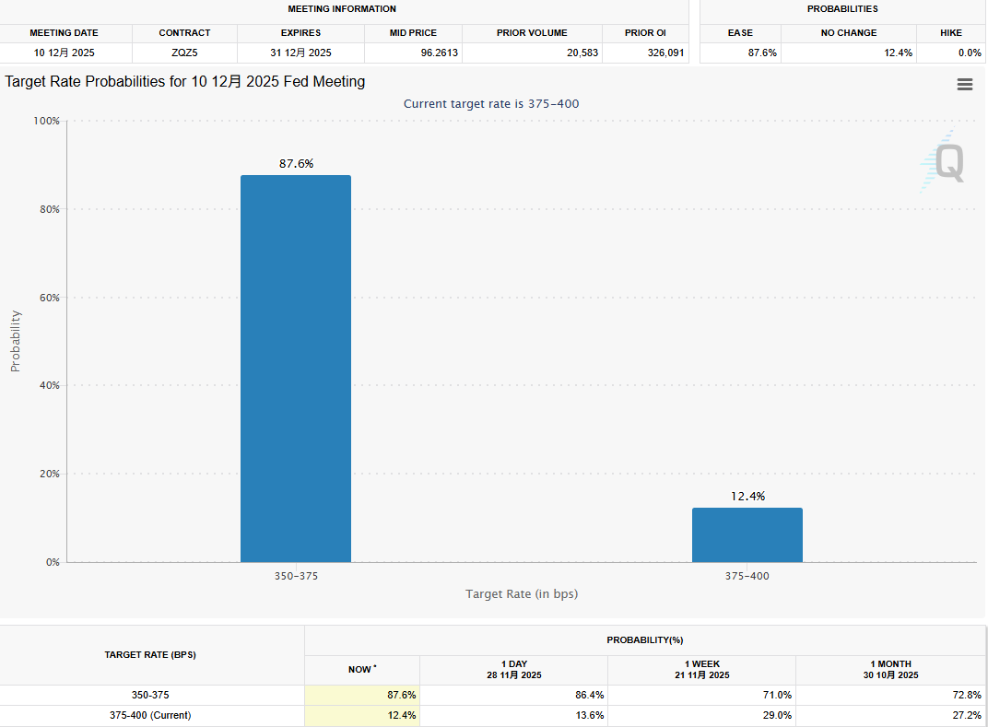Click the QuikStrike Q logo watermark
Screen dimensions: 988x727
pos(946,162)
